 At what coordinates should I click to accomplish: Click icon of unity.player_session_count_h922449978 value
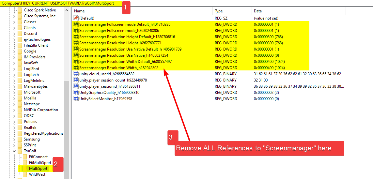(x=76, y=80)
